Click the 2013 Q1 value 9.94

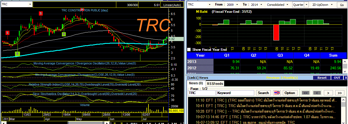point(235,62)
